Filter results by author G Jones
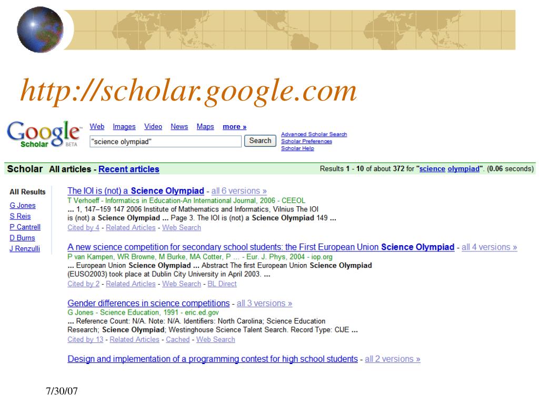This screenshot has width=539, height=404. pyautogui.click(x=23, y=206)
